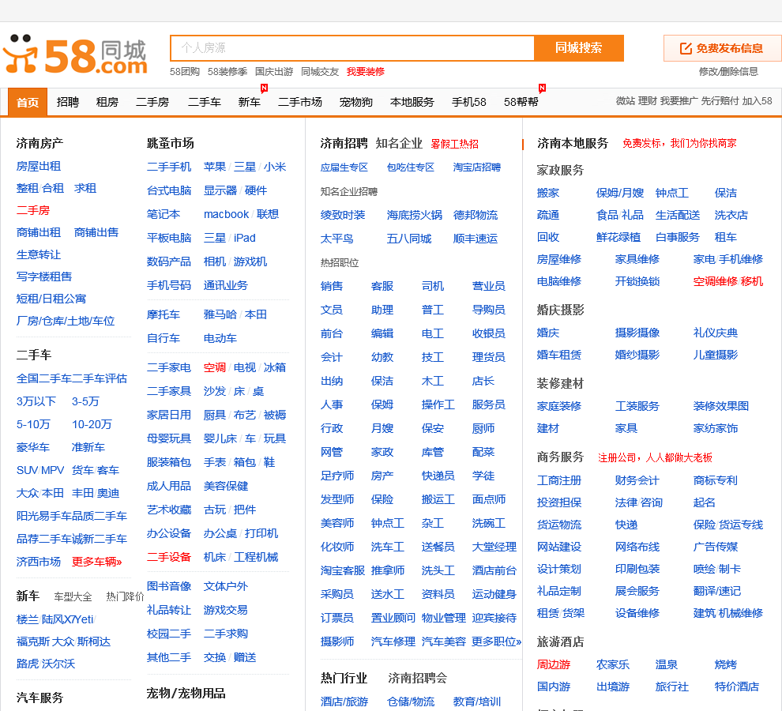Open the 手机58 navigation tab
Screen dimensions: 782x711
click(468, 102)
